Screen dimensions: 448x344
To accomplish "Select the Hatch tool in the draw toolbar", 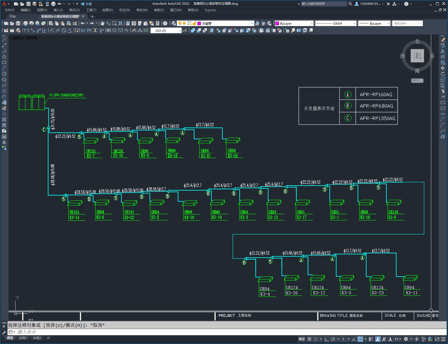I will [x=4, y=120].
